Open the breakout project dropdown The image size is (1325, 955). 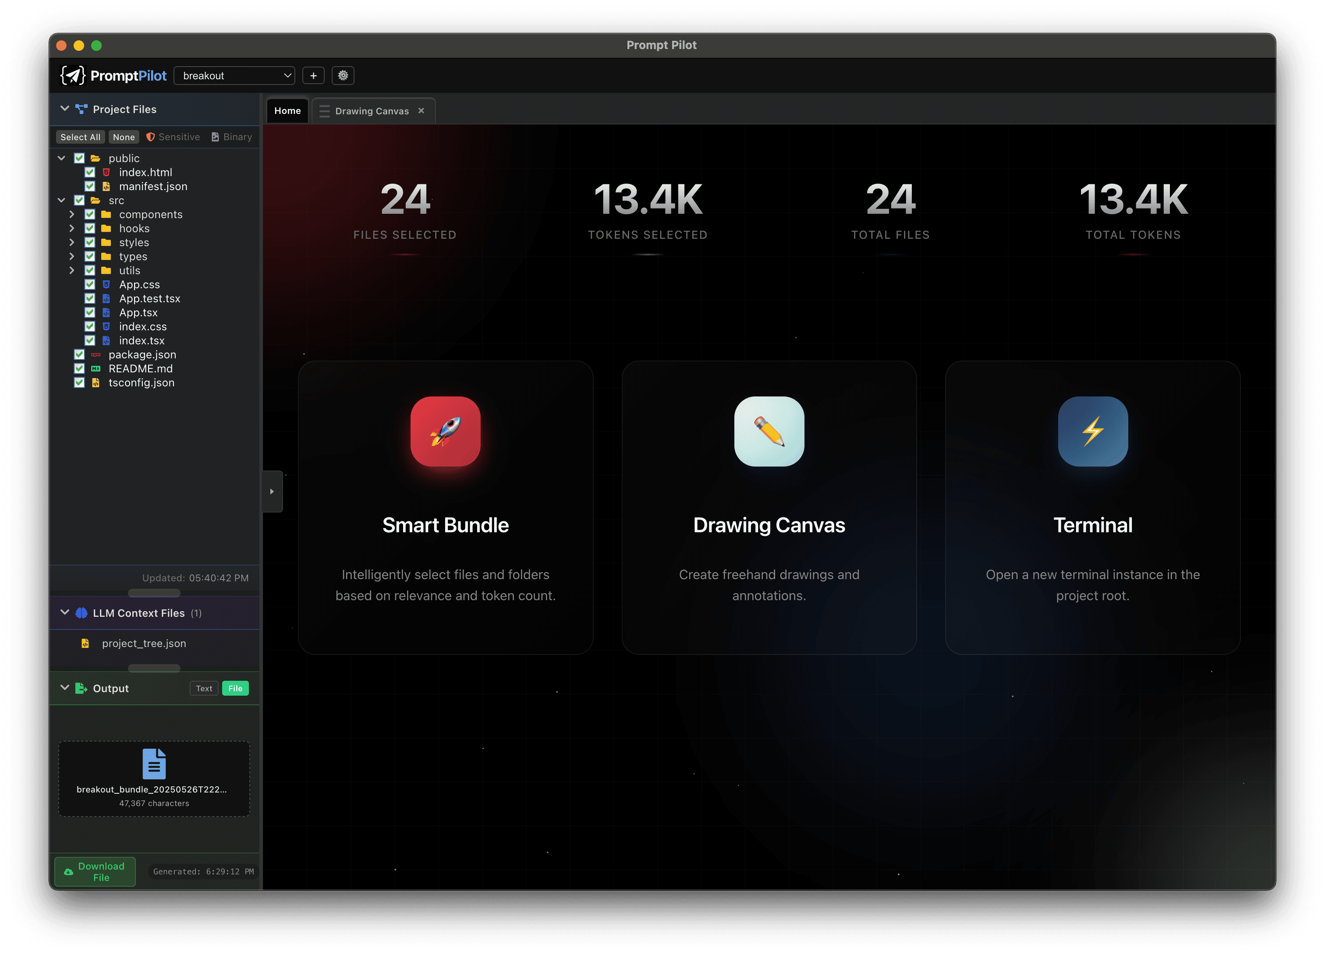click(234, 75)
